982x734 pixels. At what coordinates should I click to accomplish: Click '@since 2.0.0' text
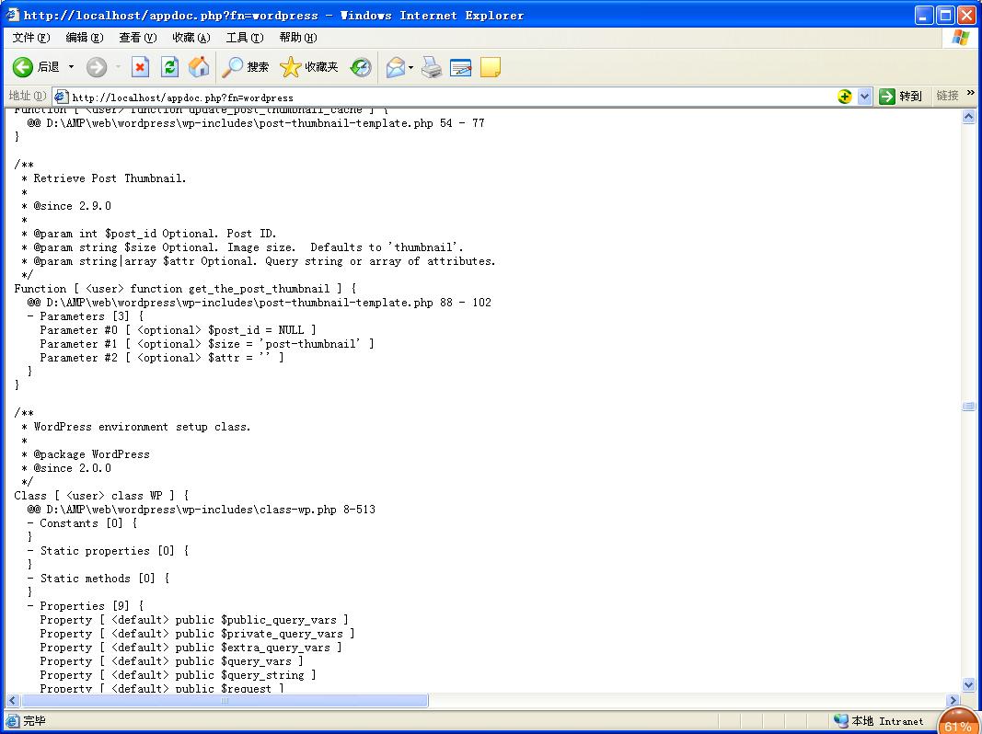click(x=72, y=468)
